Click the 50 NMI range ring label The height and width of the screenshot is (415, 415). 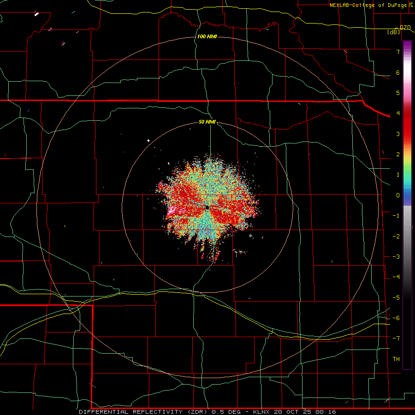tap(207, 122)
